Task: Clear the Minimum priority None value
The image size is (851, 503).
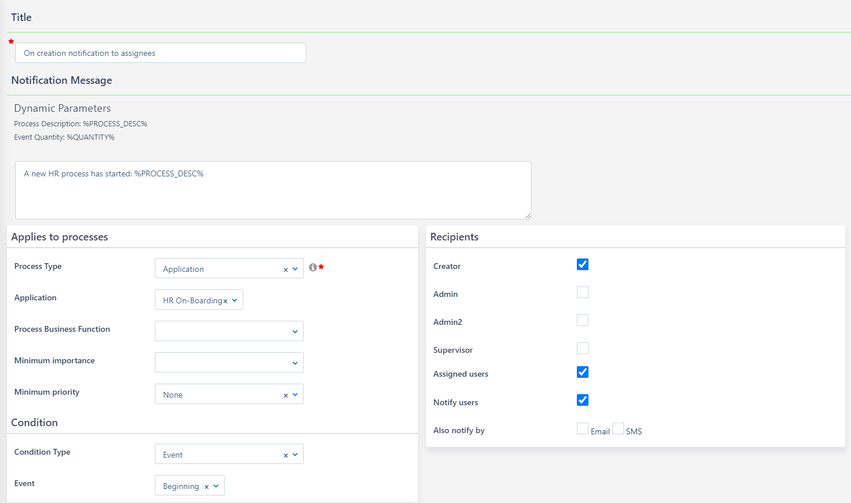Action: [x=286, y=394]
